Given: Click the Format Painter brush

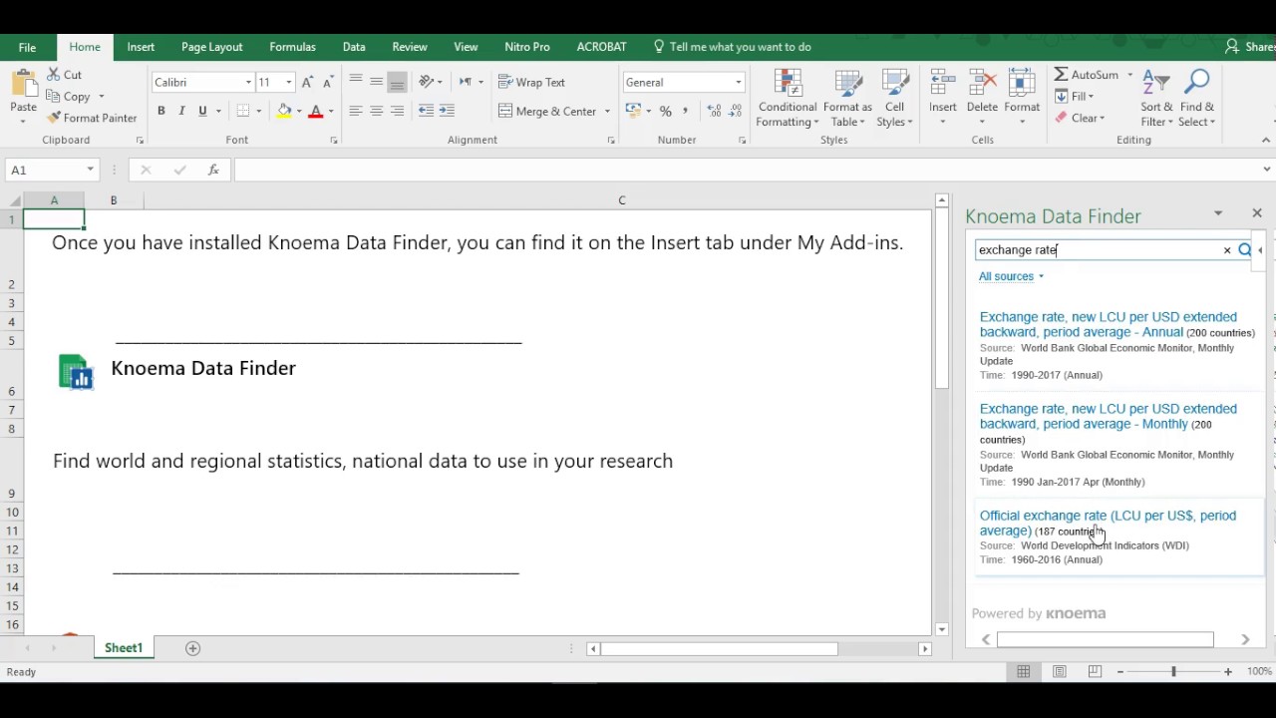Looking at the screenshot, I should [54, 118].
